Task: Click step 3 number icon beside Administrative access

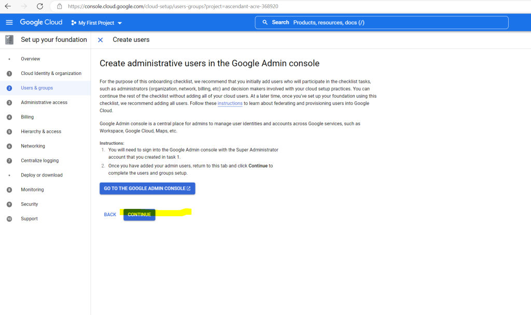Action: pos(9,102)
